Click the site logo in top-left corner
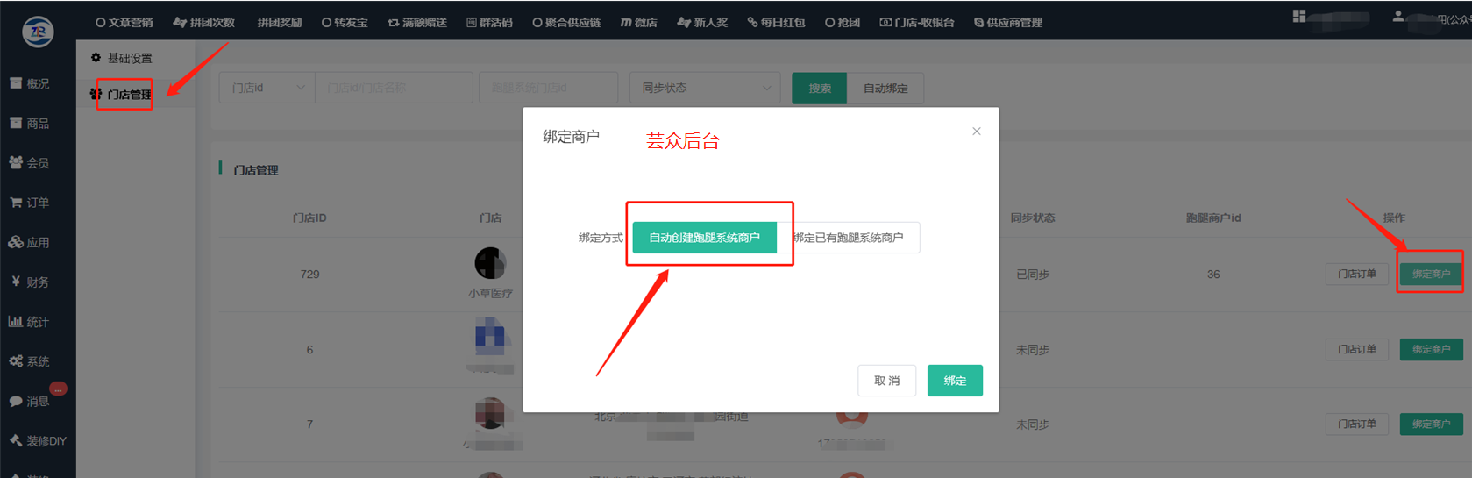The image size is (1472, 478). 38,31
